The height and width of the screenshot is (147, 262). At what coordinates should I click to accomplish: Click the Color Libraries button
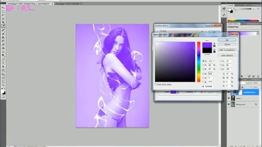point(227,56)
